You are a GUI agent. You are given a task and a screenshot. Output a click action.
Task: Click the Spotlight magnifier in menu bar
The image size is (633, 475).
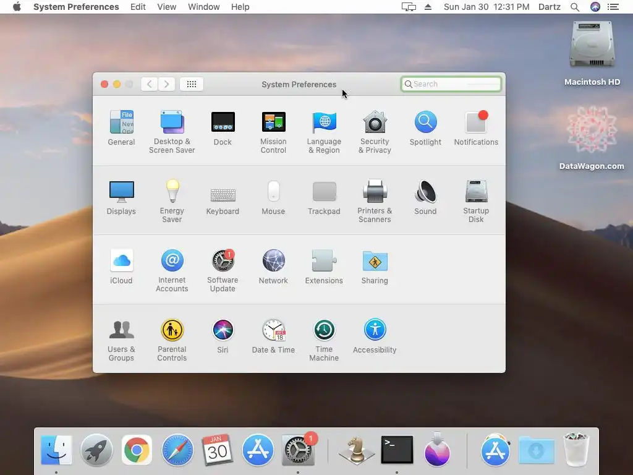click(x=575, y=7)
